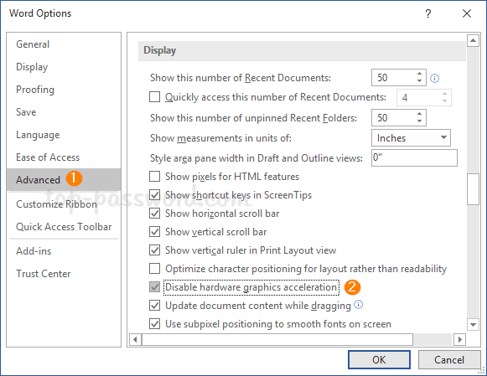Click the Cancel button
This screenshot has width=487, height=376.
click(449, 359)
